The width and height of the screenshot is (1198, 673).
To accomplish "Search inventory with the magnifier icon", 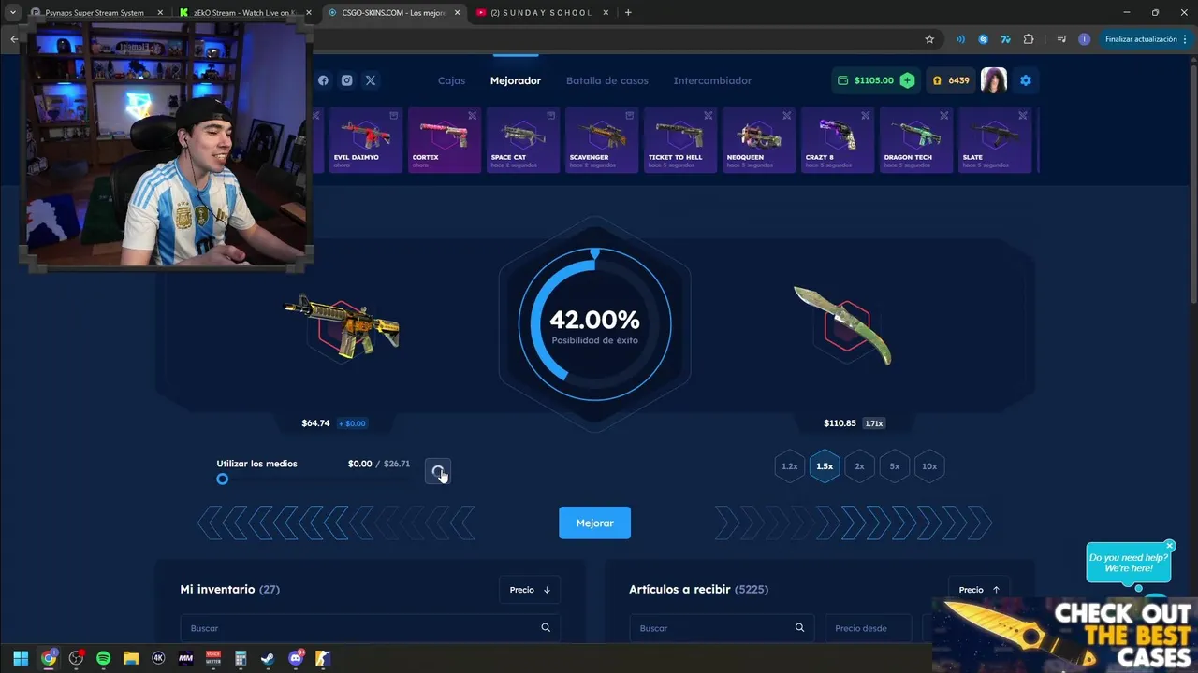I will 546,628.
